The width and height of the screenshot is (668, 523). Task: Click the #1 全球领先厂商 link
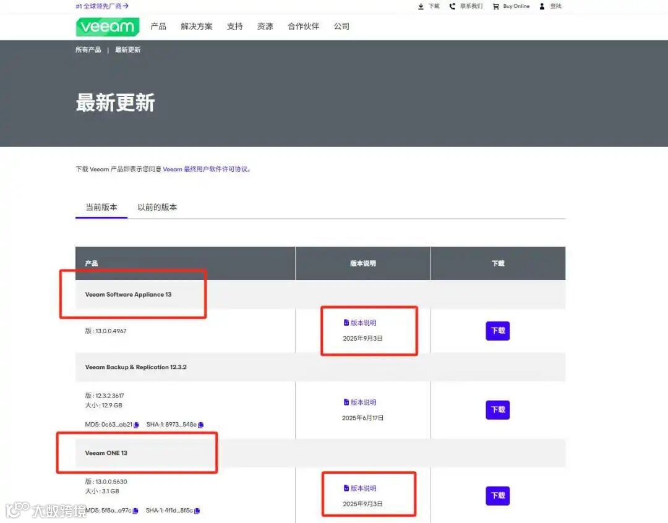click(x=98, y=6)
